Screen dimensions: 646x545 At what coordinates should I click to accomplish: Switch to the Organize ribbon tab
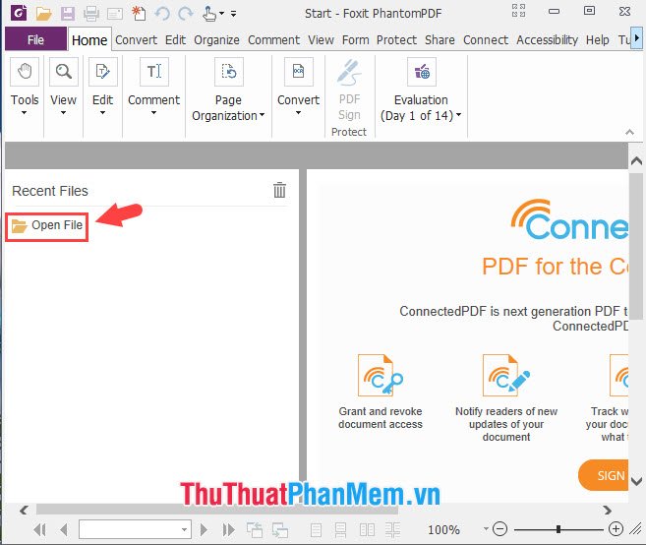(x=216, y=40)
